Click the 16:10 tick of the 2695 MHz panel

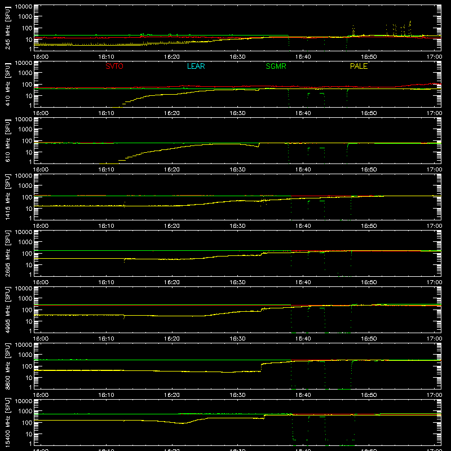point(107,282)
